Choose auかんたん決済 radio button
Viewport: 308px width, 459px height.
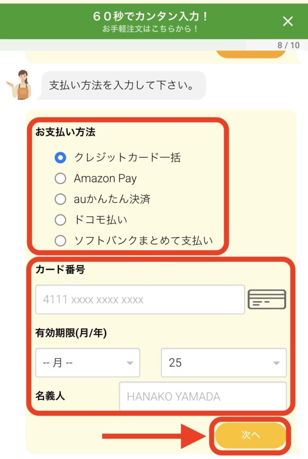tap(61, 199)
